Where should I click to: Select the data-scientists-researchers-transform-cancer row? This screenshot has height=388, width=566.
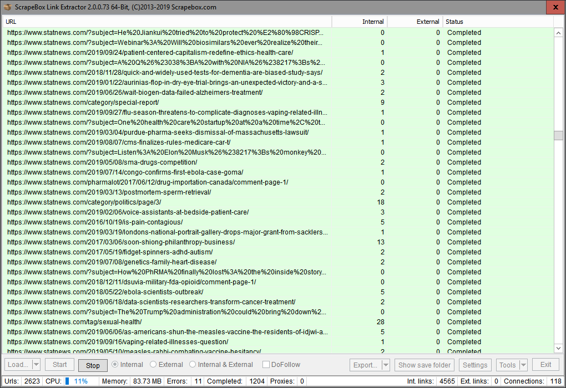tap(278, 302)
